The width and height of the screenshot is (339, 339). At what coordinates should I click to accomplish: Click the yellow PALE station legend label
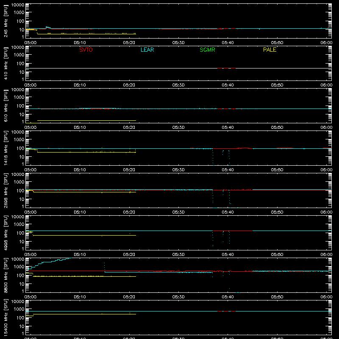270,50
